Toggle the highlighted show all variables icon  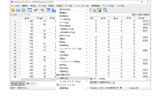click(x=99, y=10)
